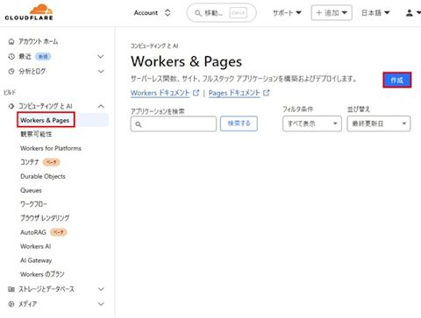Click the clock icon beside 最近
This screenshot has height=318, width=421.
(x=11, y=56)
